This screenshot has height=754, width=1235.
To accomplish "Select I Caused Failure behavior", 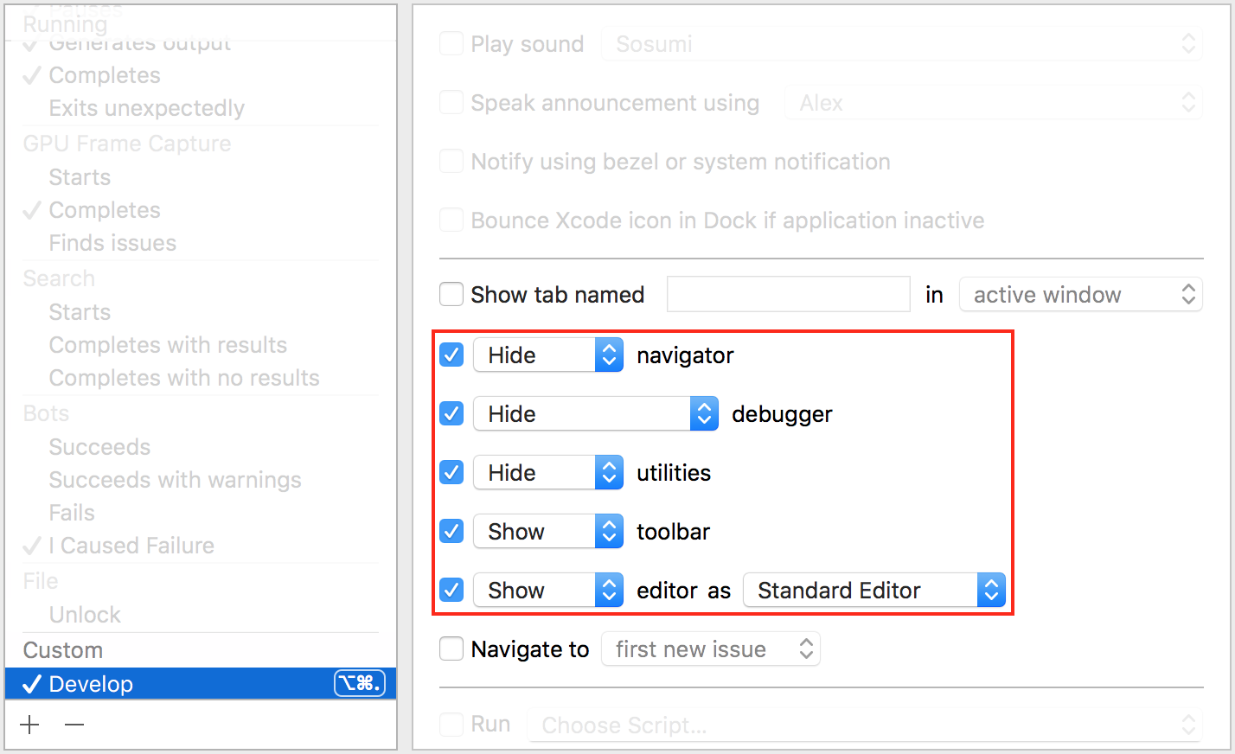I will tap(131, 546).
